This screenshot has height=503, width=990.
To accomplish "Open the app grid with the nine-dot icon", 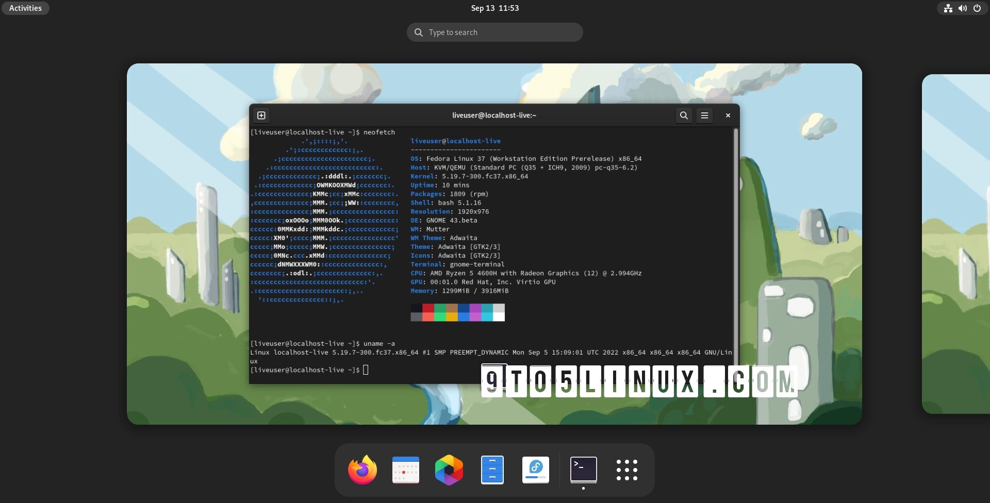I will coord(626,470).
